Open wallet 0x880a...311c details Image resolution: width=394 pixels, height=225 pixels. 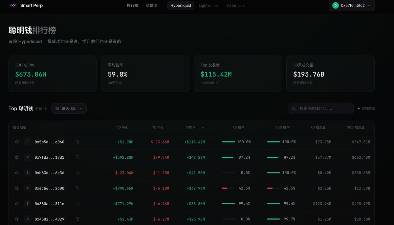(49, 204)
